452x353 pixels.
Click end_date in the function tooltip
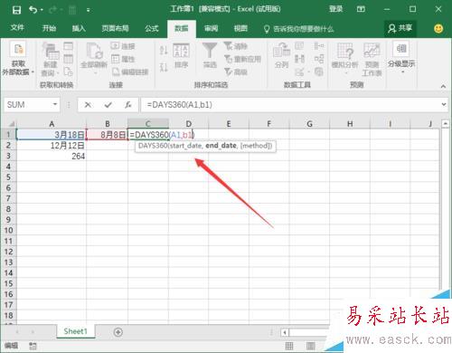[x=221, y=146]
